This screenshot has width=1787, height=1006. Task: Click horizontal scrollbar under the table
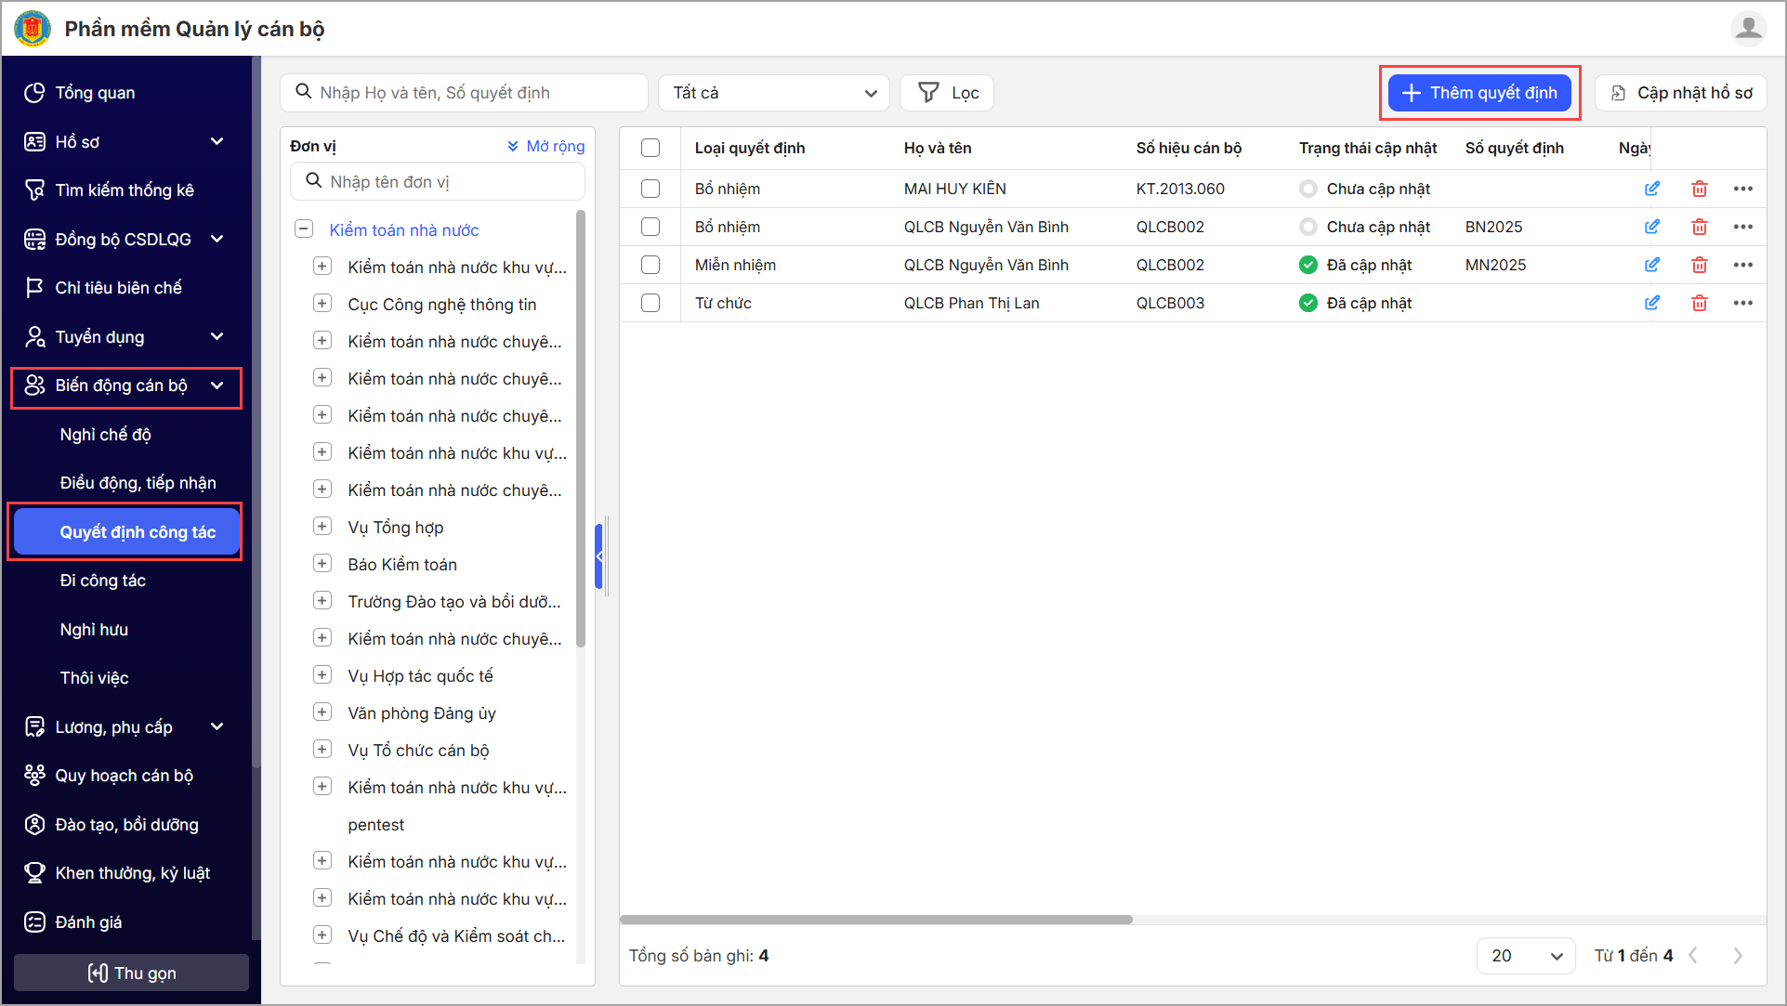(875, 920)
